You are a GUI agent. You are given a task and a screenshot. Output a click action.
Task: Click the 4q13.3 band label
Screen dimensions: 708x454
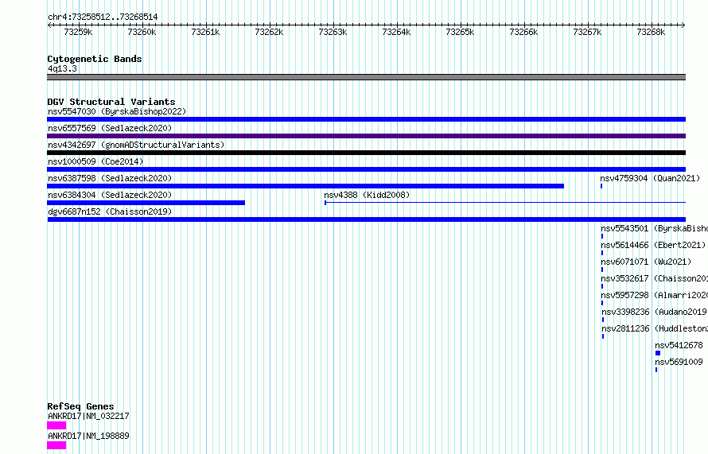point(62,68)
